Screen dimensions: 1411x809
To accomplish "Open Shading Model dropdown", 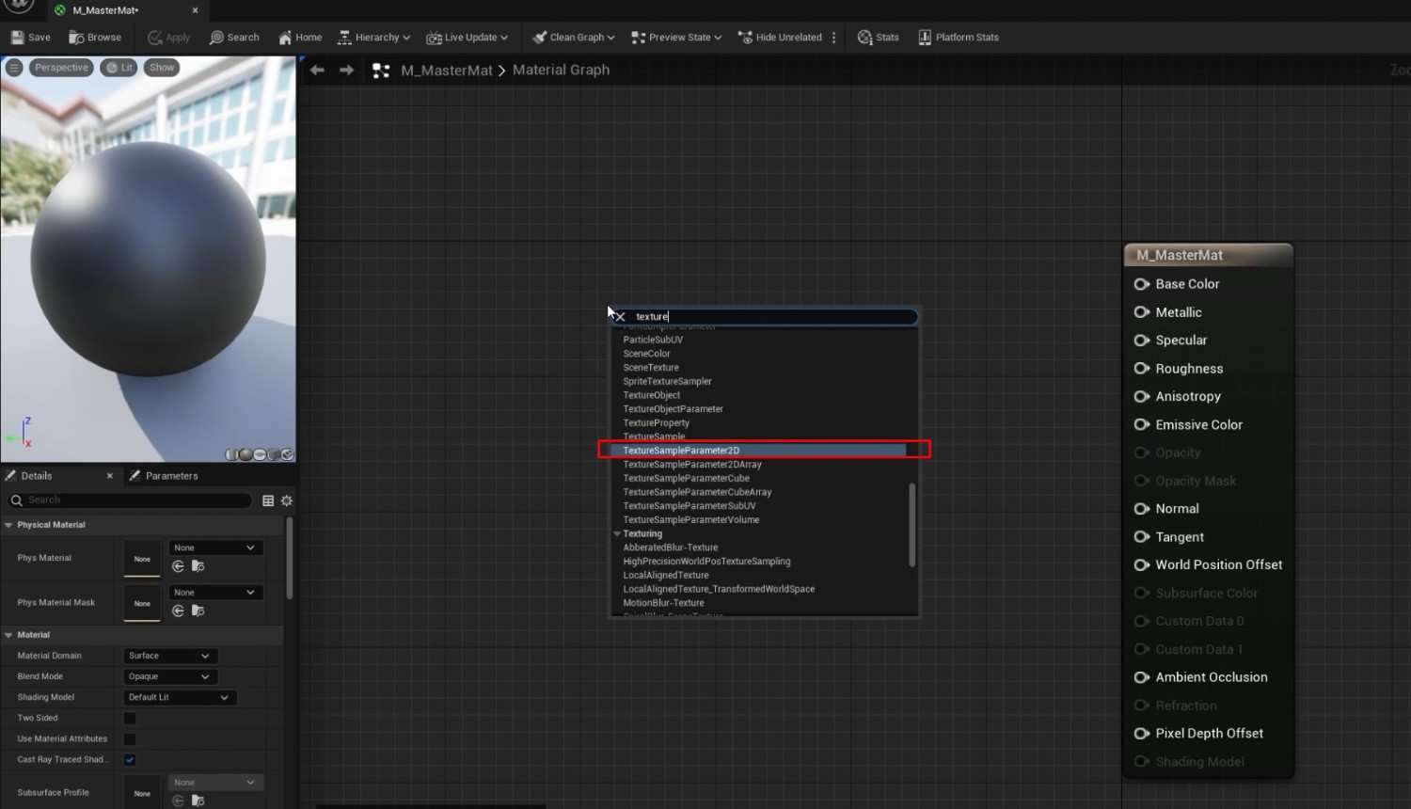I will tap(180, 697).
